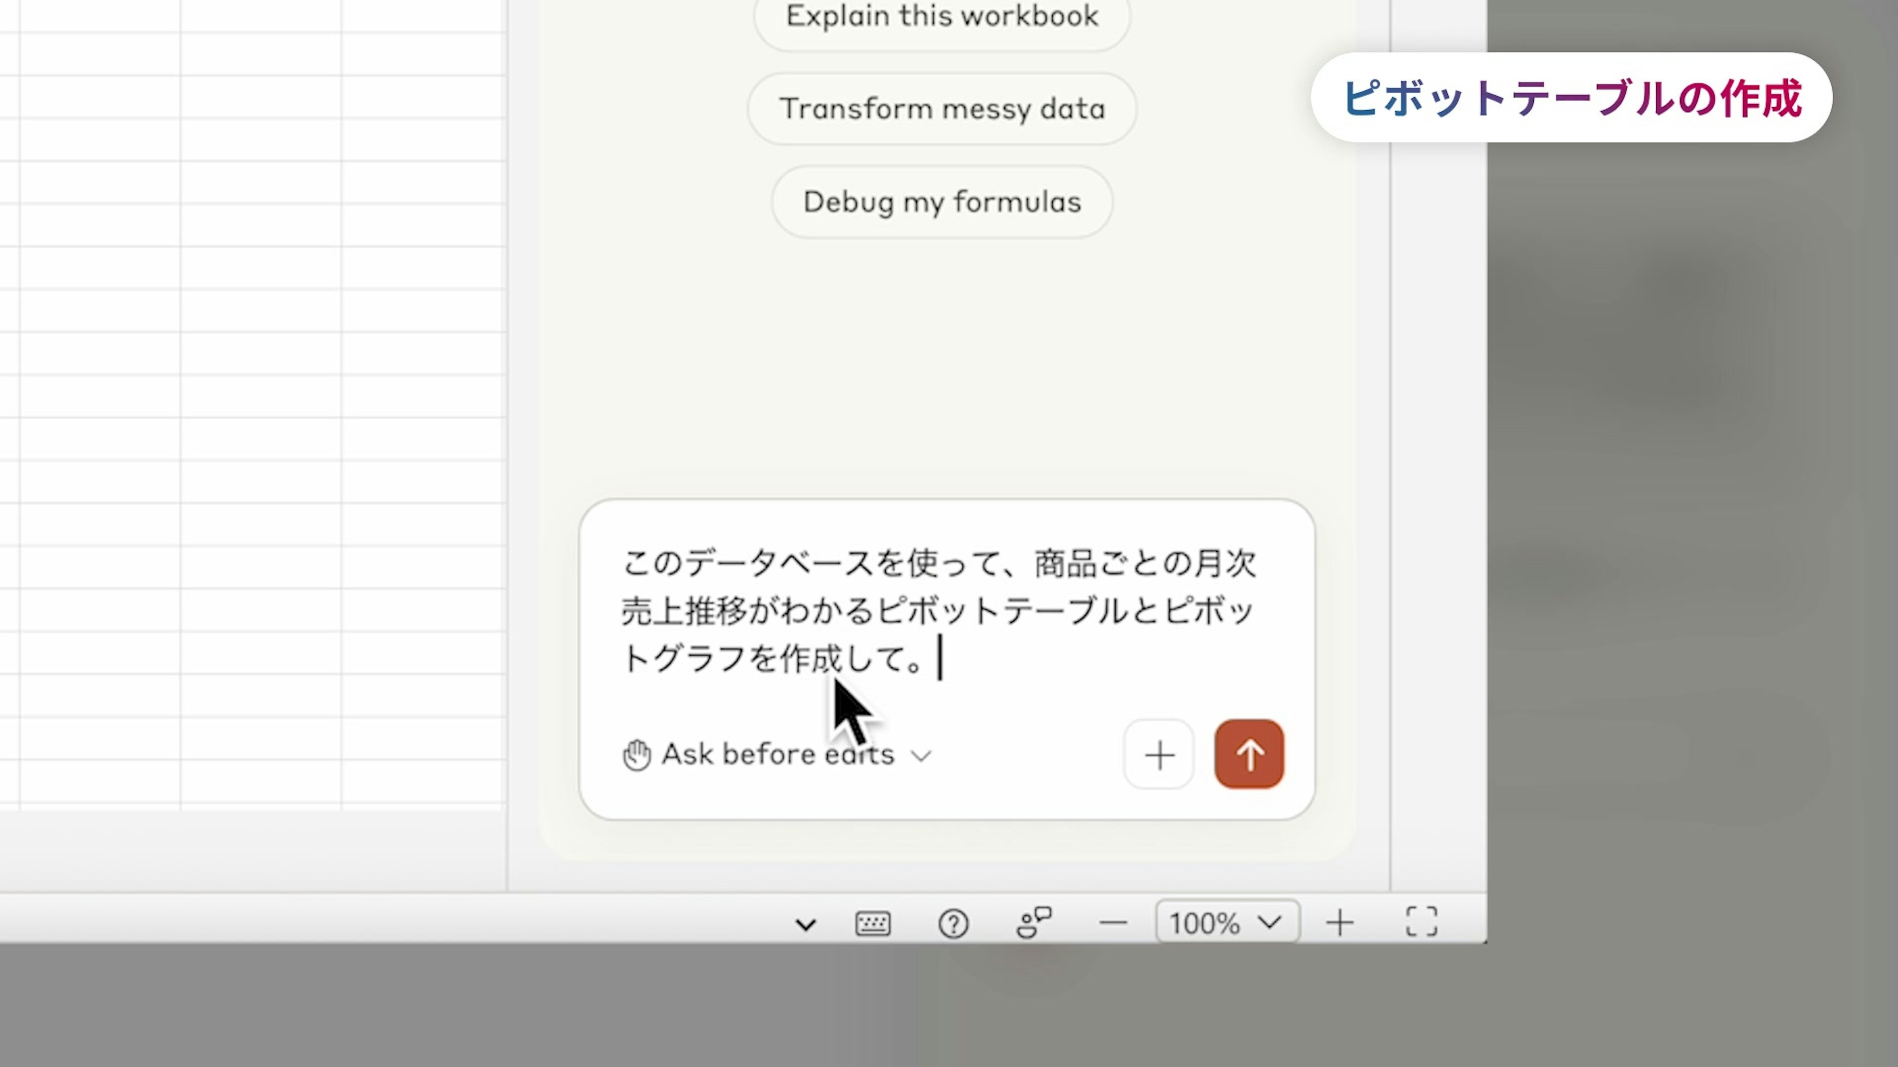
Task: Send the prompt with orange arrow button
Action: point(1249,754)
